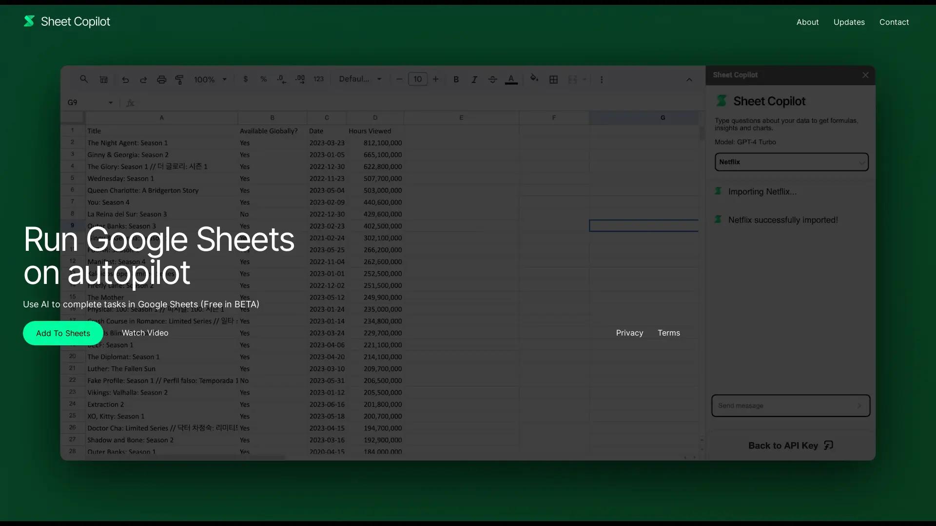Toggle bold formatting
This screenshot has height=526, width=936.
click(x=456, y=79)
